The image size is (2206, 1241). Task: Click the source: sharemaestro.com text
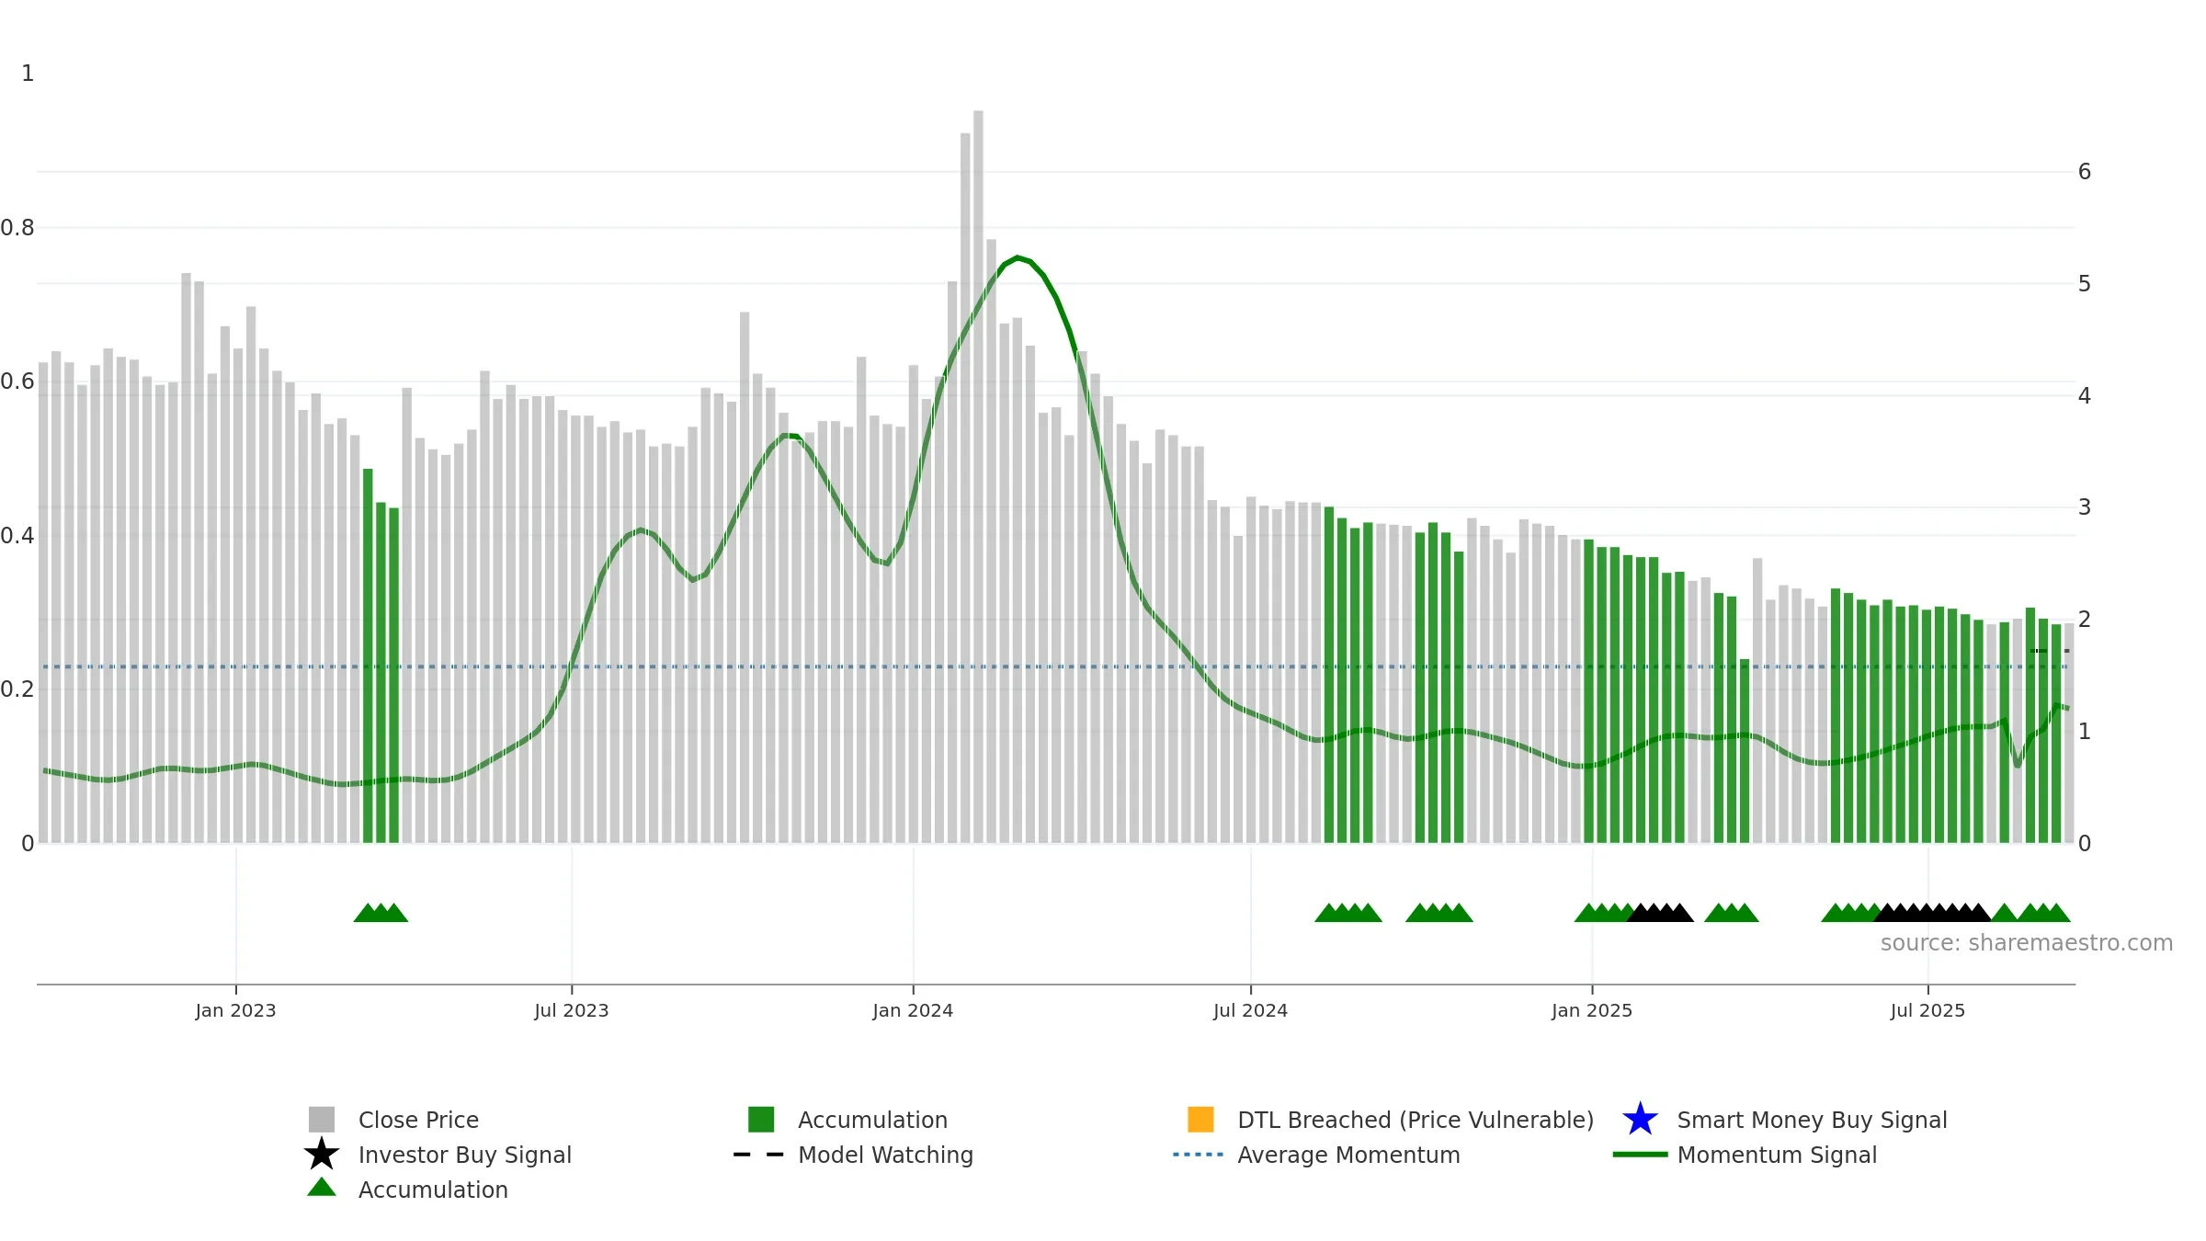coord(2027,943)
